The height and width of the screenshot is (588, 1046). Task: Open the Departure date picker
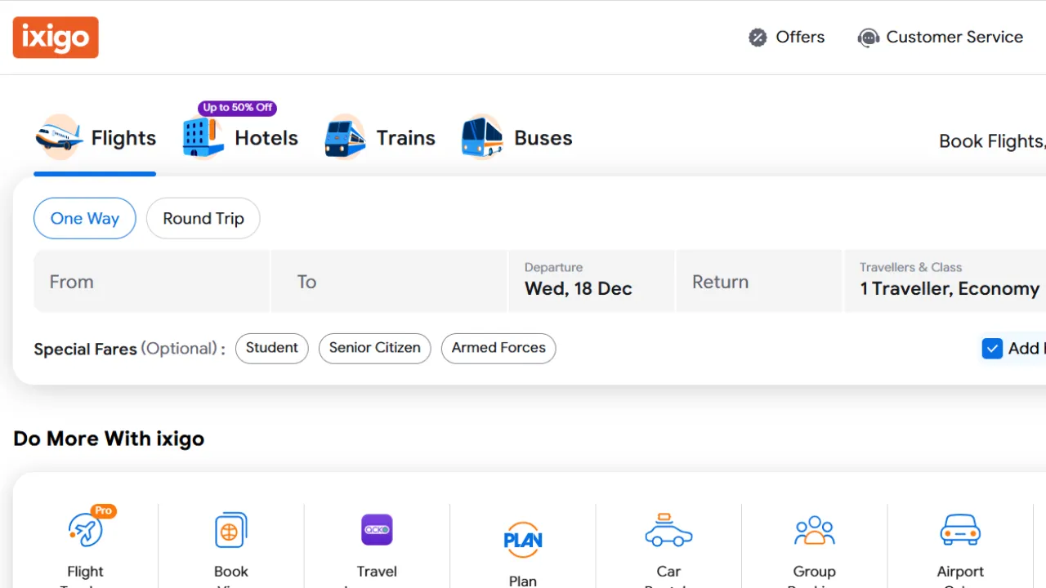coord(591,281)
